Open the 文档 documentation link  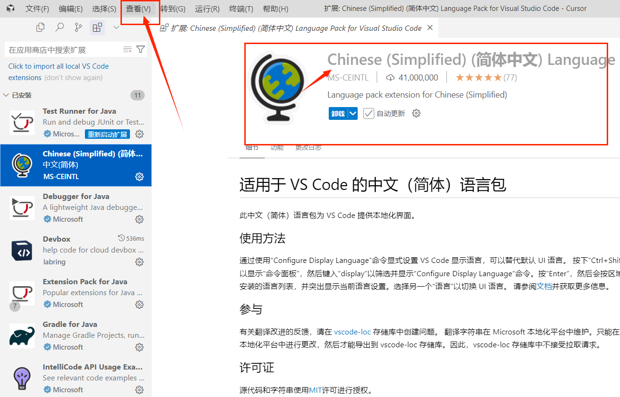[544, 286]
